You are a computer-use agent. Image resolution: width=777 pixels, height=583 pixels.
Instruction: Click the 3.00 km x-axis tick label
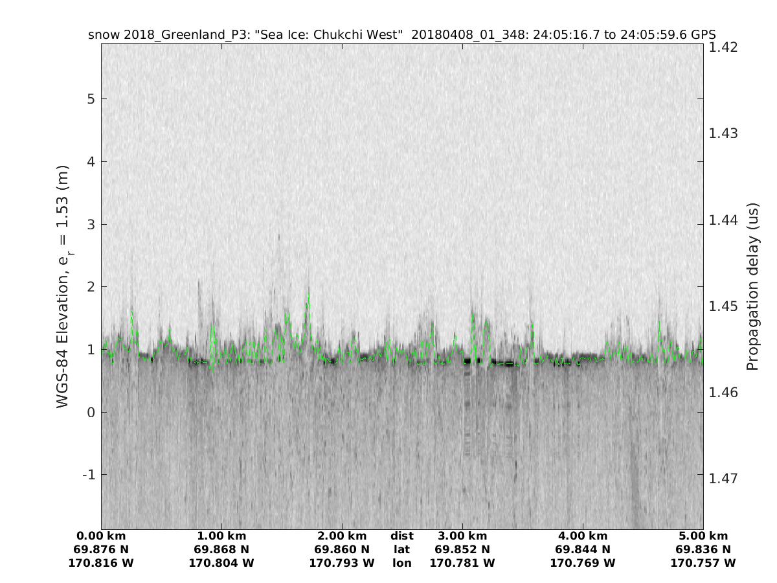462,536
